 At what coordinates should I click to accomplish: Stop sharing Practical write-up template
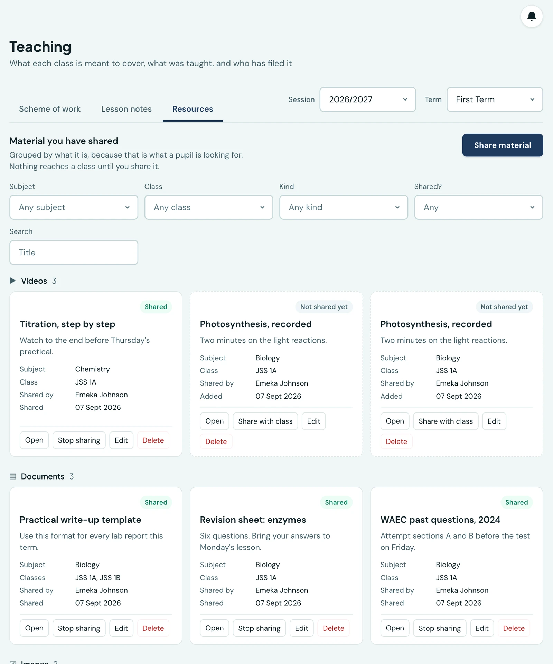(79, 628)
